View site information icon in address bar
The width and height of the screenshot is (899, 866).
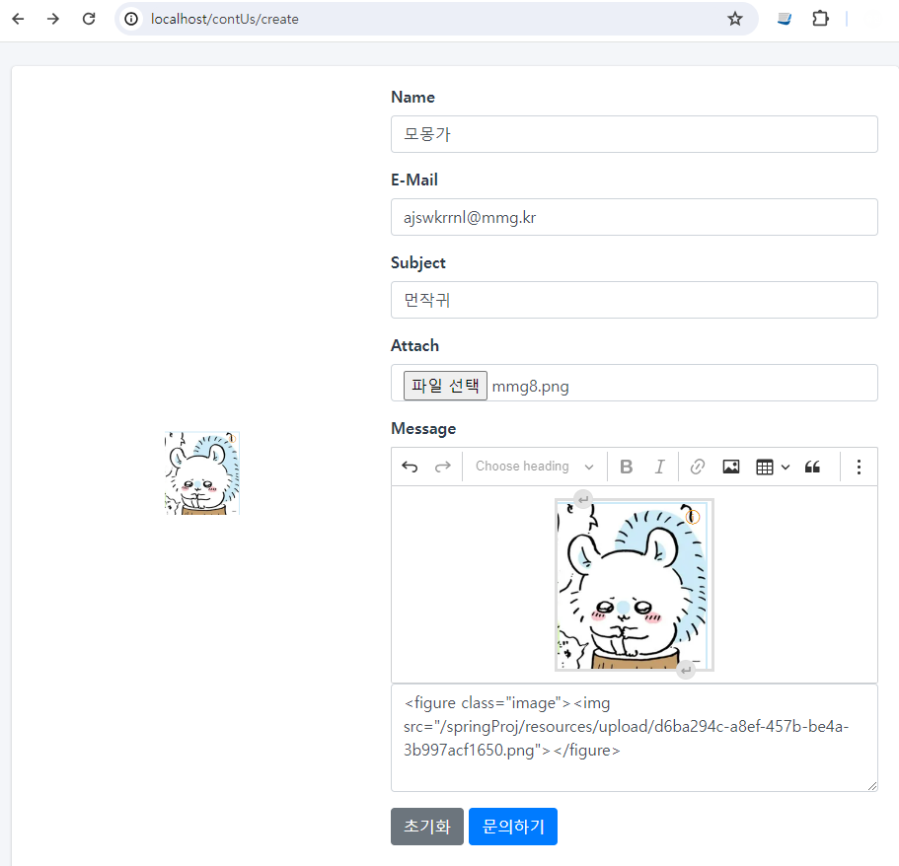pyautogui.click(x=131, y=19)
